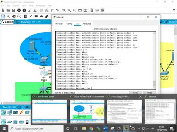Select the Wireless Devices subcategory
Screen dimensions: 177x132
(21, 122)
